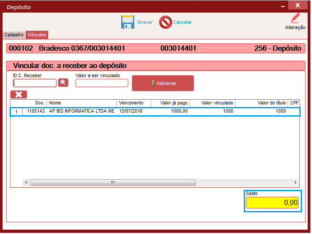
Task: Close the Depósito window
Action: 298,5
